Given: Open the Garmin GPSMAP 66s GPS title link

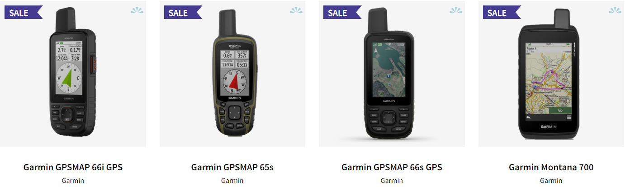Looking at the screenshot, I should click(392, 167).
